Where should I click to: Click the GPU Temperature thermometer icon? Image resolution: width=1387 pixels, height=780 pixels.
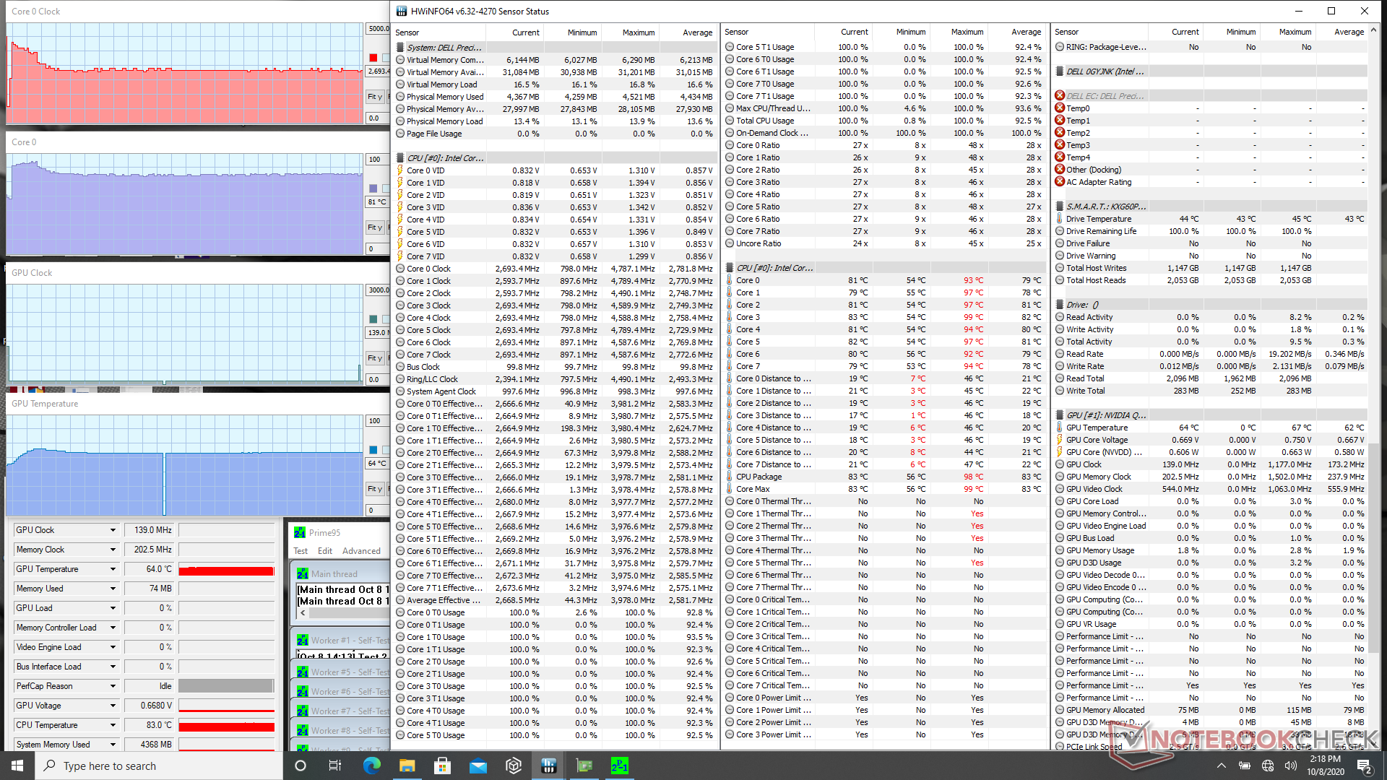1060,428
